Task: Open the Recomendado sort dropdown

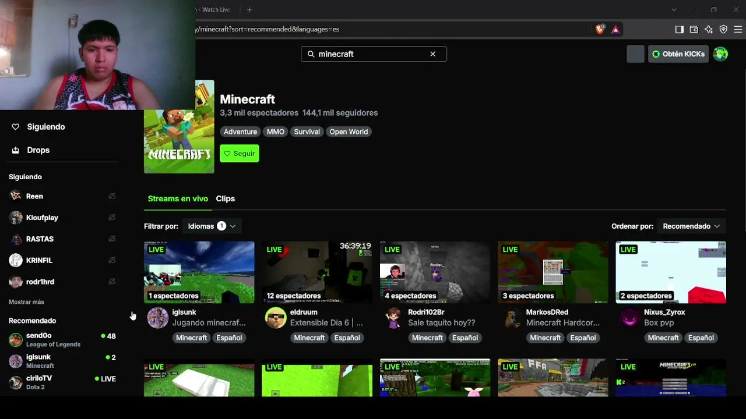Action: 691,226
